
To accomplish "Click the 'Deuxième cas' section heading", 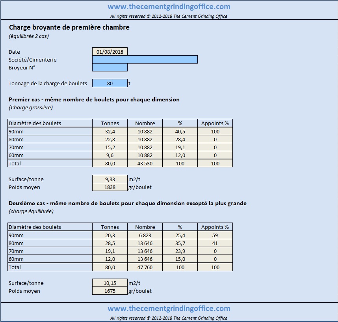I will tap(128, 203).
